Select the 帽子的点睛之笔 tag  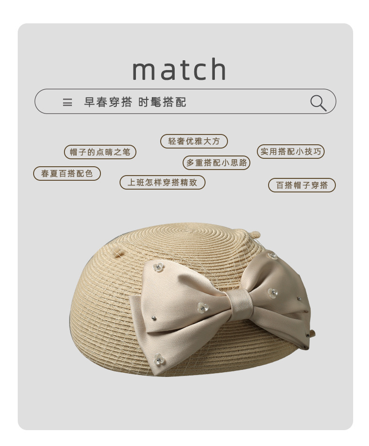[100, 152]
